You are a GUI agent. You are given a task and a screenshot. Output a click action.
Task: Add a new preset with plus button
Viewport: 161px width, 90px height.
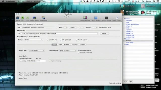(x=124, y=82)
